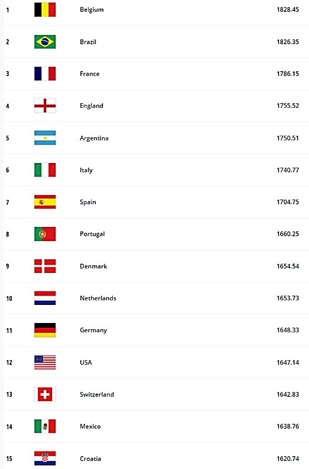309x469 pixels.
Task: Select the Spain flag icon
Action: (x=45, y=202)
